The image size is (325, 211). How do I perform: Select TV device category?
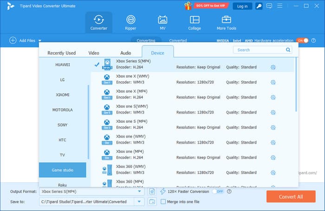(63, 155)
